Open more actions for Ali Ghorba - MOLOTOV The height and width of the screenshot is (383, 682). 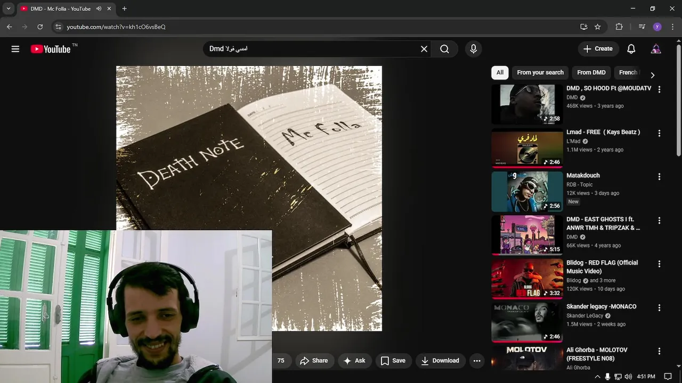coord(659,351)
